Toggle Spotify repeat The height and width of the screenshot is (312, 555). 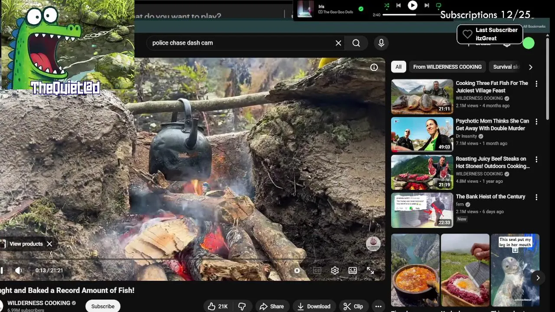click(x=438, y=5)
